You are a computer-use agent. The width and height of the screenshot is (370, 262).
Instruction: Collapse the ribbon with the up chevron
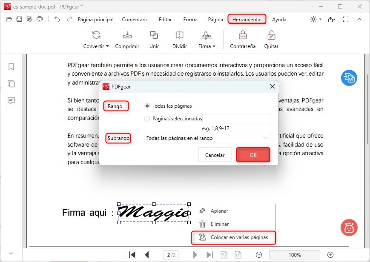coord(359,19)
